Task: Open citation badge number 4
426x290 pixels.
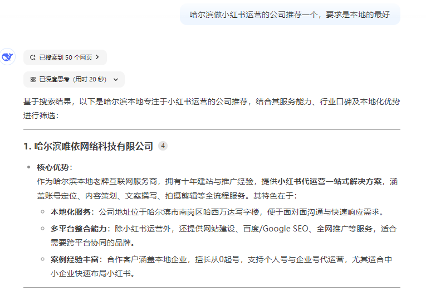Action: (163, 146)
